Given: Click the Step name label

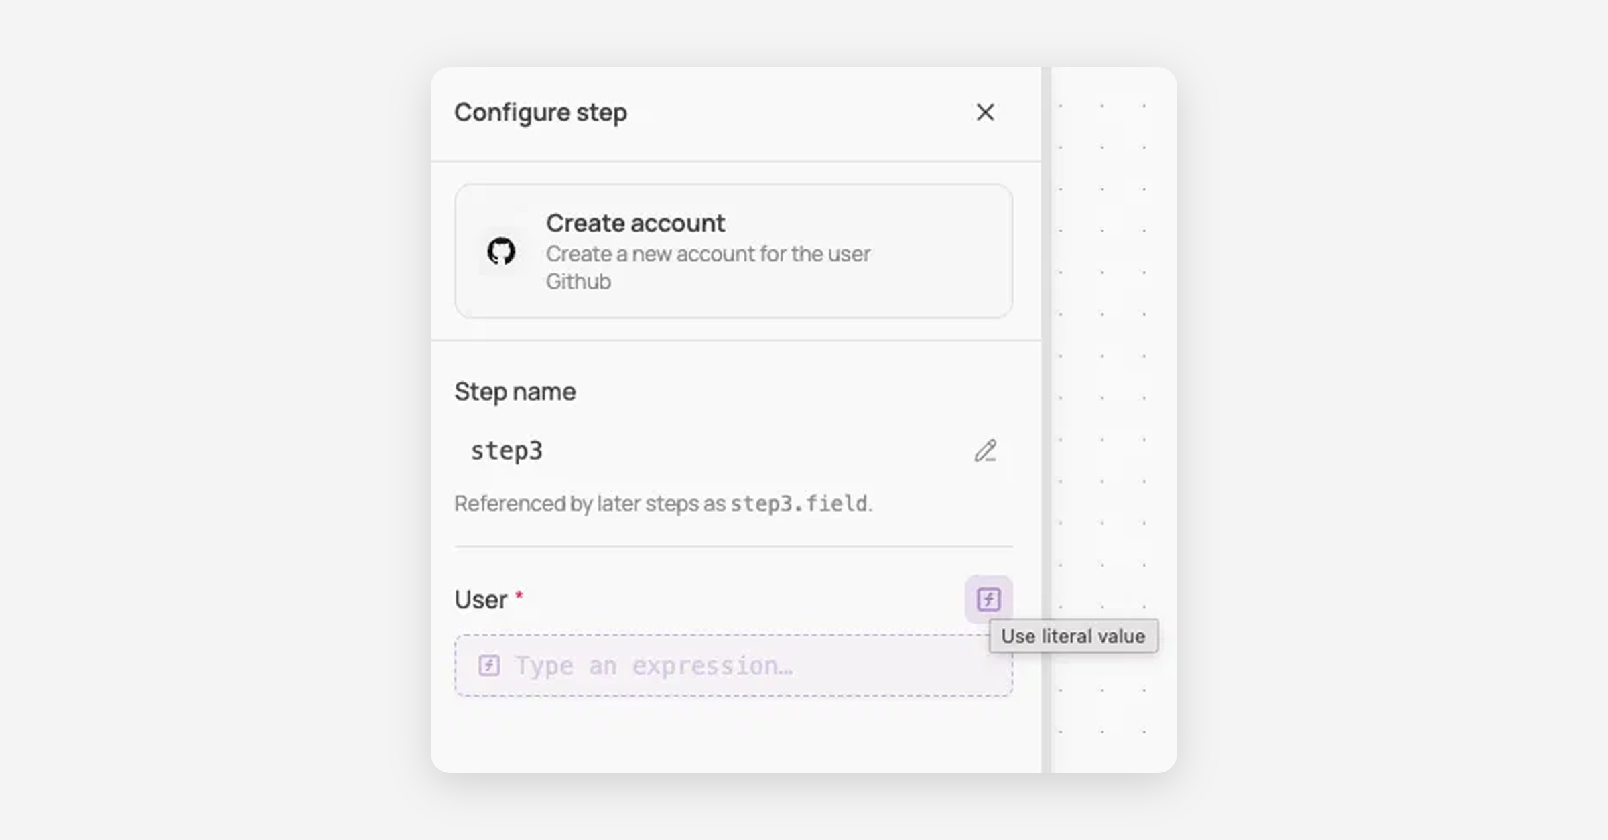Looking at the screenshot, I should pos(515,391).
